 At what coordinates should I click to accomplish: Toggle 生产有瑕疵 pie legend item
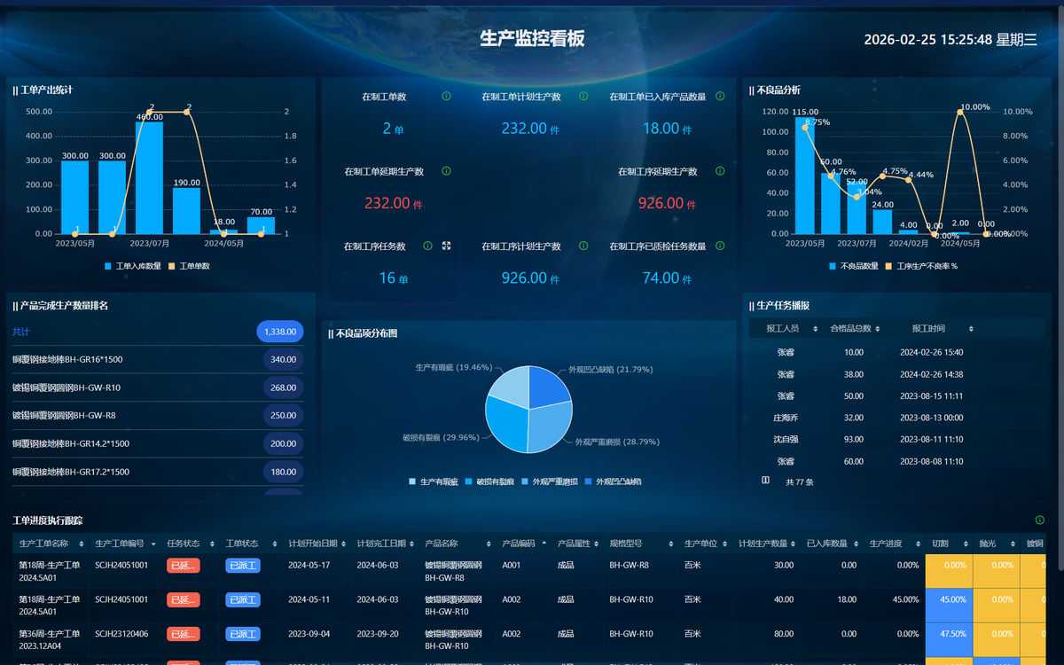[434, 481]
